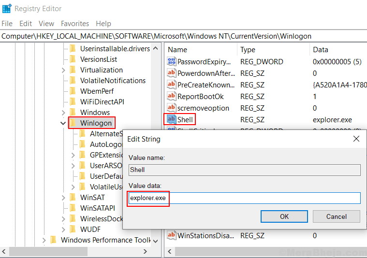Expand the VolatileUser subkey
The image size is (367, 258).
tap(73, 187)
